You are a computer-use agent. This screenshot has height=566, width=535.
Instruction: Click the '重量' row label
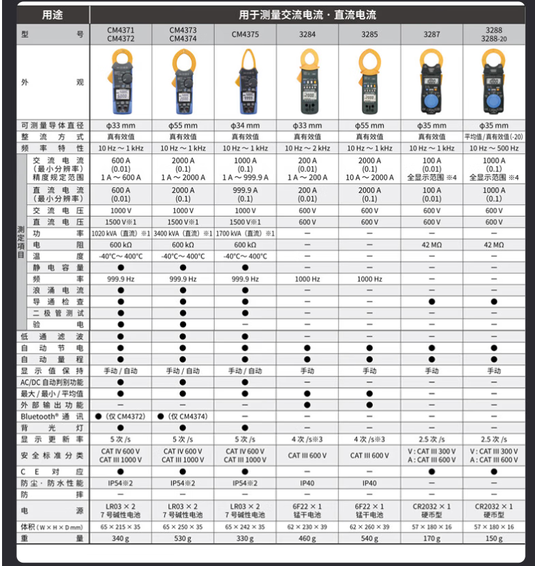(52, 538)
